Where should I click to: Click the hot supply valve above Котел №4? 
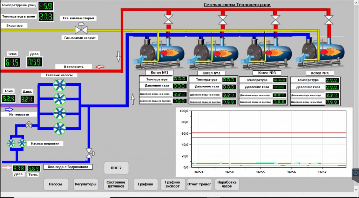[329, 20]
